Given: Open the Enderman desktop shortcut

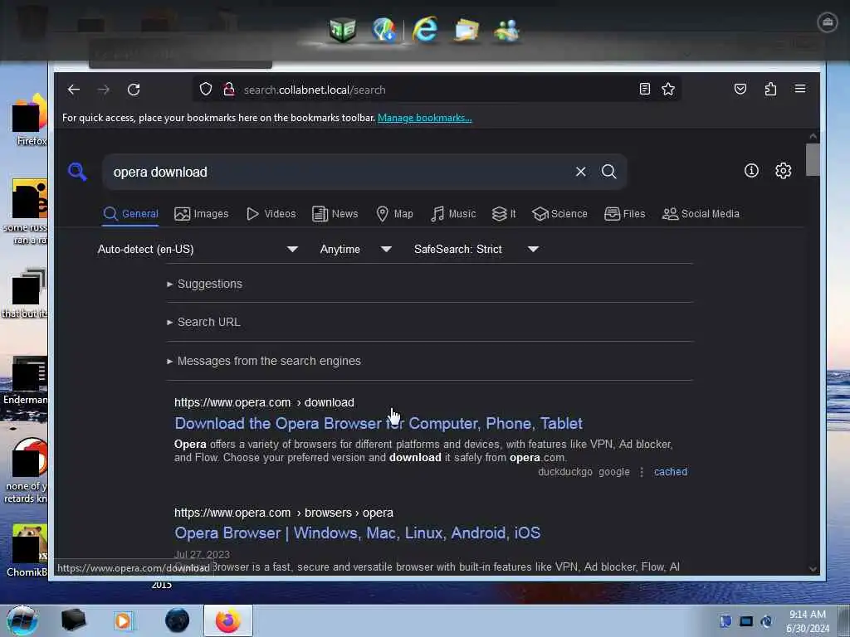Looking at the screenshot, I should click(x=25, y=381).
